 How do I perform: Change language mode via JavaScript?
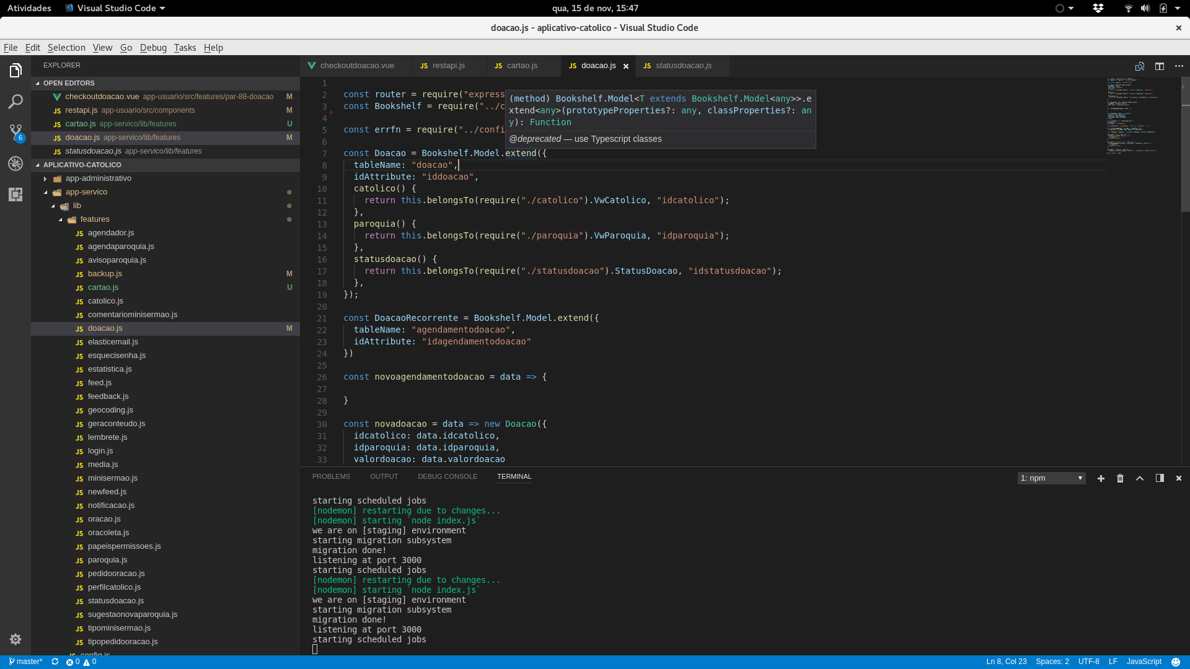click(1144, 662)
